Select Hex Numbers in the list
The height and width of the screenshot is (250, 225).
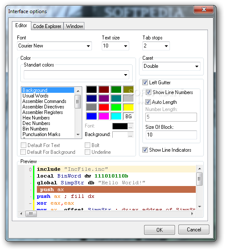point(48,118)
